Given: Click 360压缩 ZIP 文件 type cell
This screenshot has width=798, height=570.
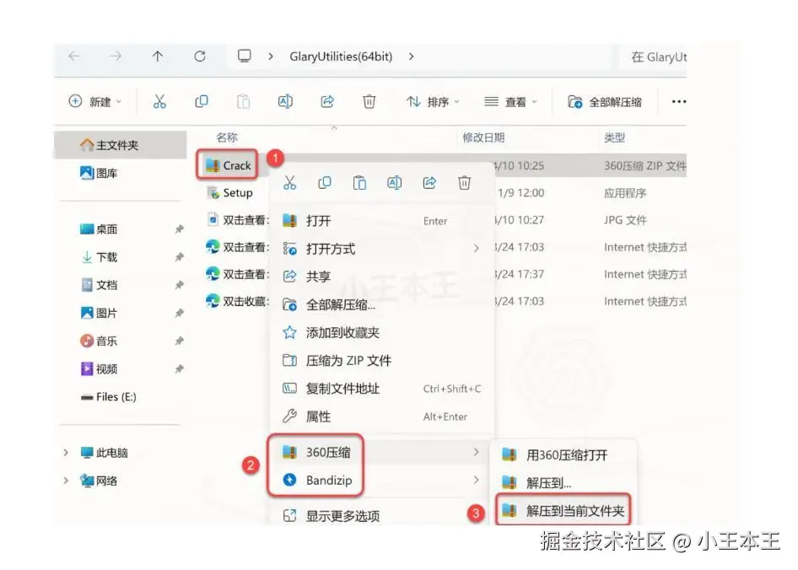Looking at the screenshot, I should pyautogui.click(x=644, y=166).
